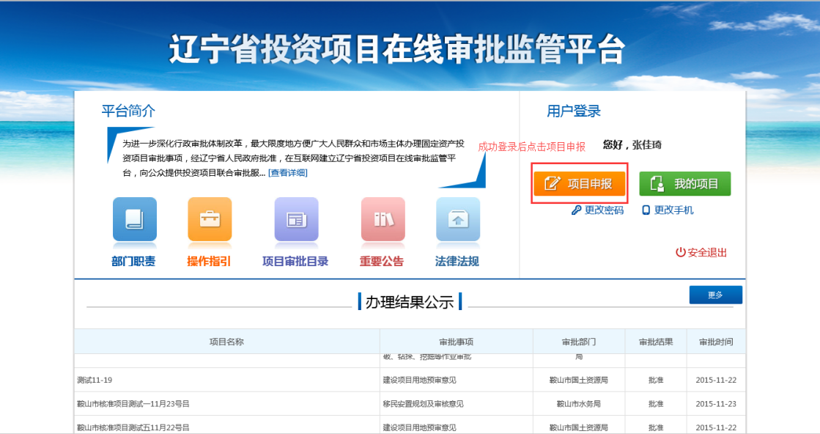The height and width of the screenshot is (434, 820).
Task: Click the 部门职责 text label
Action: (133, 262)
